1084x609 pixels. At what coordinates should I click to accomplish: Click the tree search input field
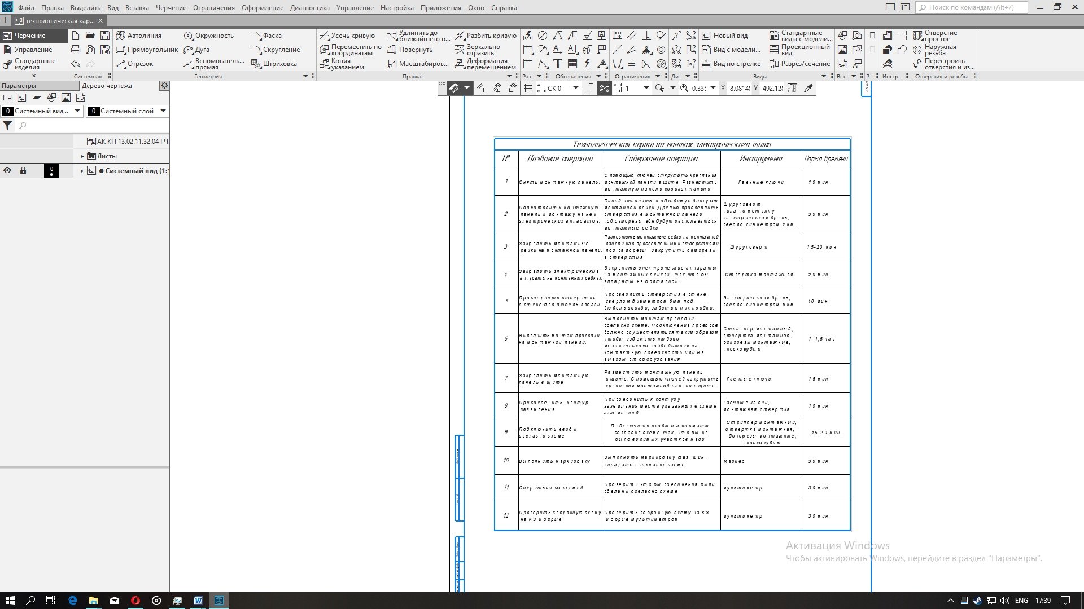coord(93,126)
